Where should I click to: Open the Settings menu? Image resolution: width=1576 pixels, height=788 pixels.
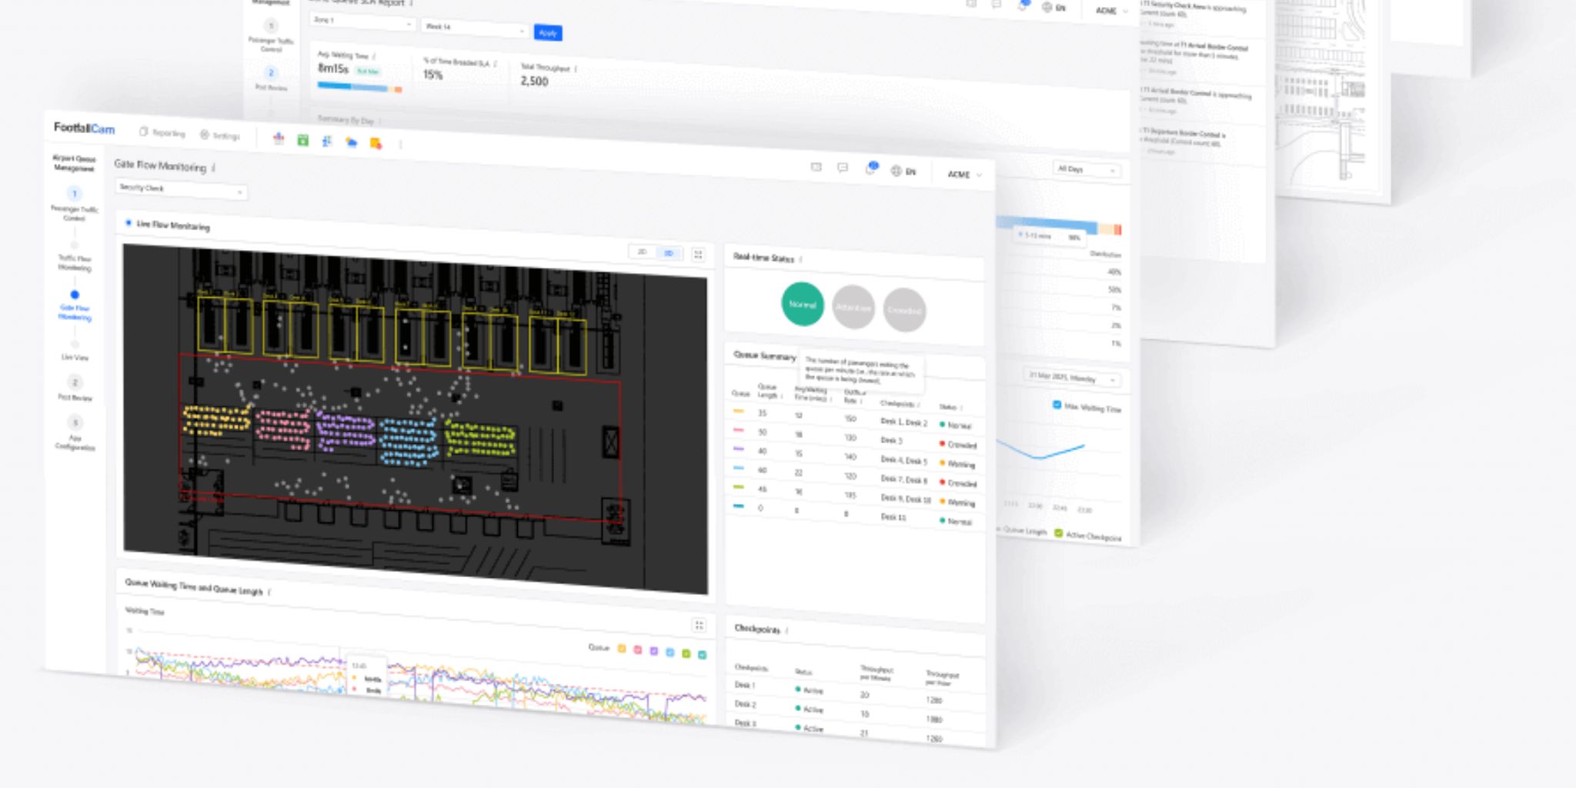220,135
